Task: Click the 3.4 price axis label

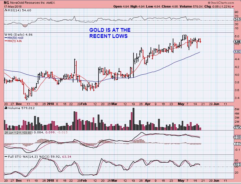Action: pos(237,98)
